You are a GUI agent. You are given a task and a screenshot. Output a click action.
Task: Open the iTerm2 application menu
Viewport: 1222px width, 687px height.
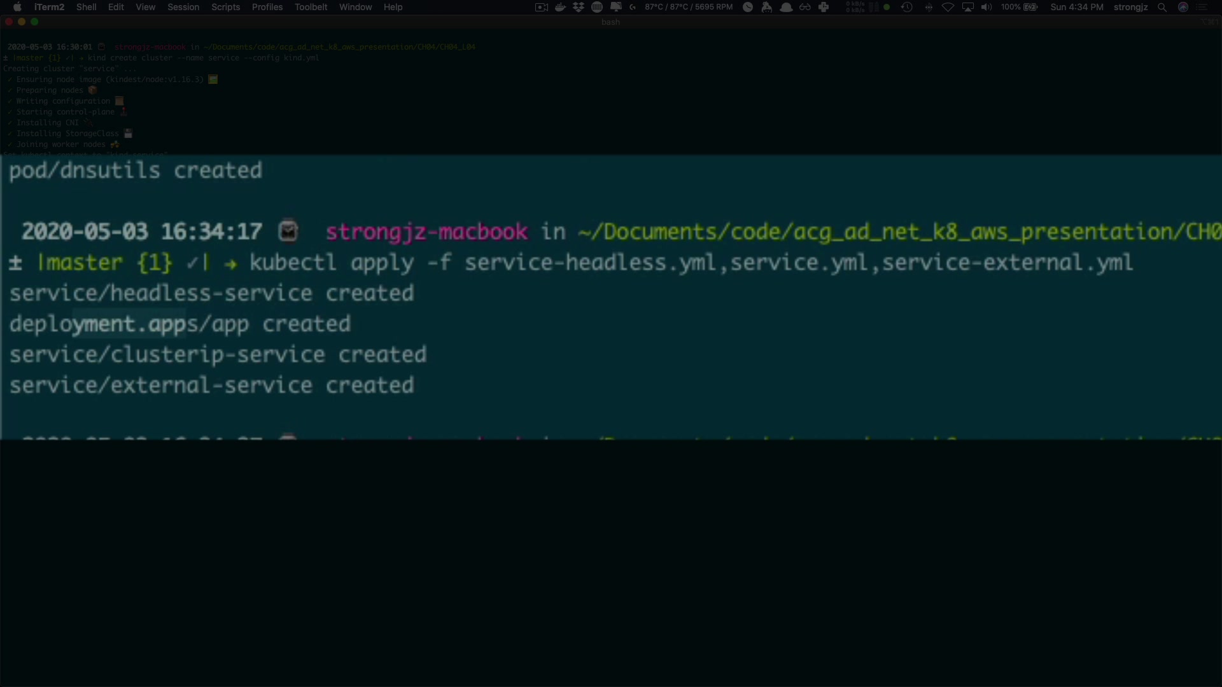click(49, 7)
